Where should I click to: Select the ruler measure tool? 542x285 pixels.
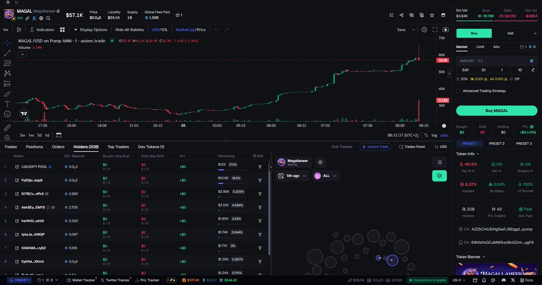[7, 128]
